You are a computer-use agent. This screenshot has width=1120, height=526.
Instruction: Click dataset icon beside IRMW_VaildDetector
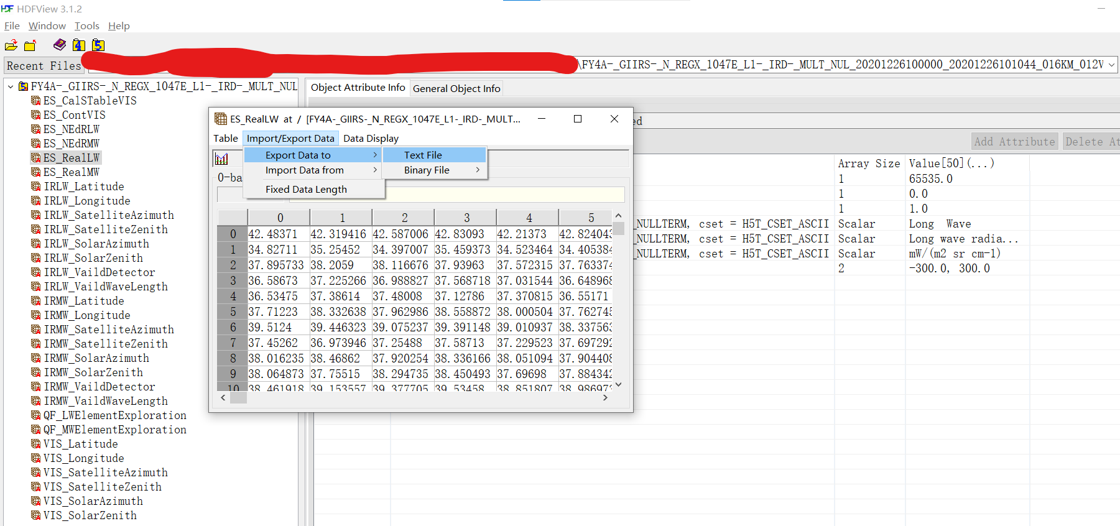tap(36, 387)
